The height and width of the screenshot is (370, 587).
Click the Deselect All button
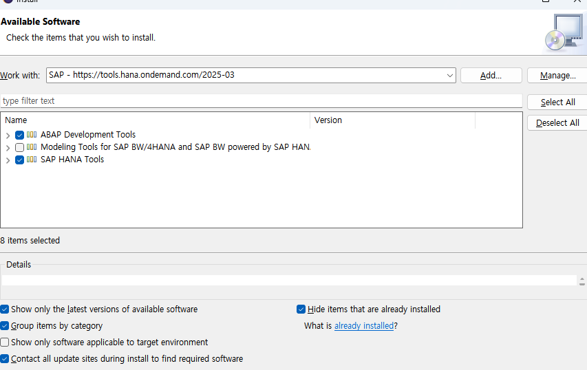(557, 123)
